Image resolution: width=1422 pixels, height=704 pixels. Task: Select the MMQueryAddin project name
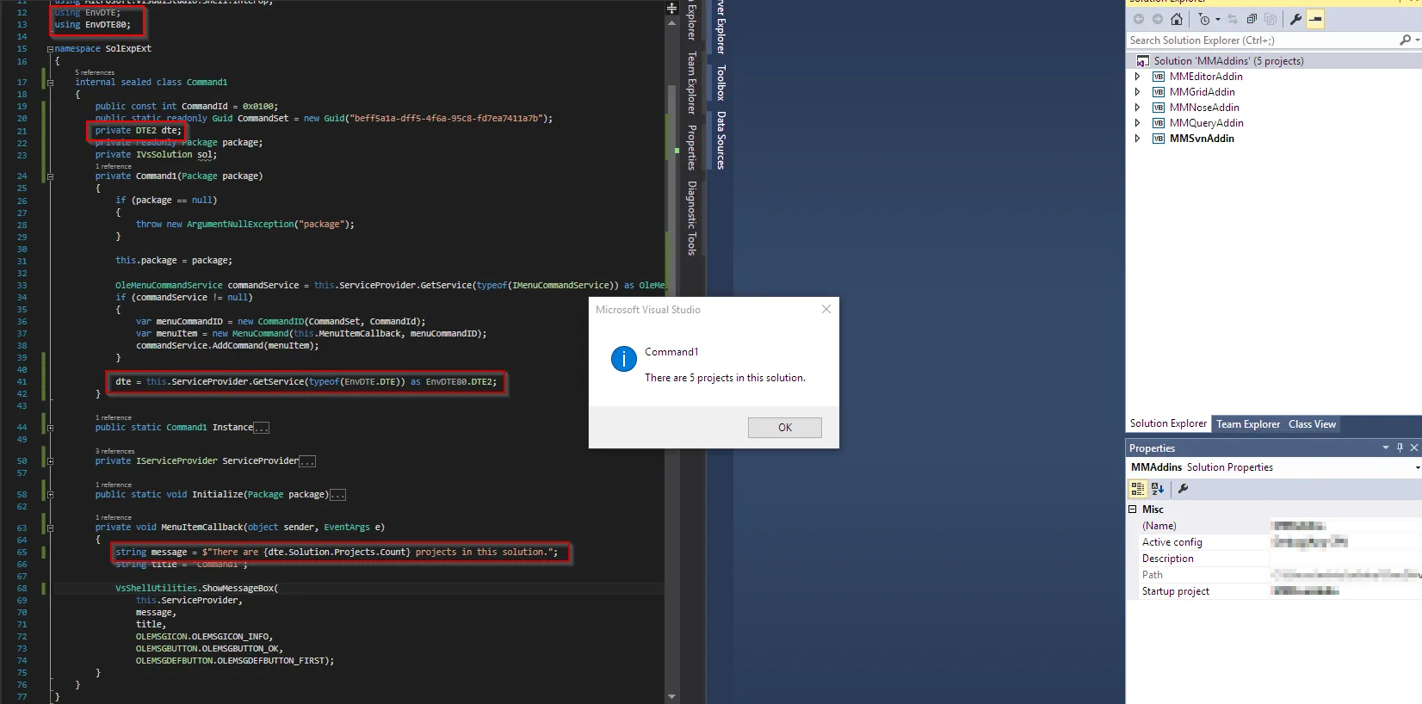[x=1206, y=123]
